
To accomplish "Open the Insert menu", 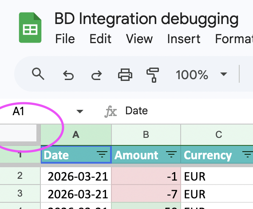I will click(x=184, y=39).
